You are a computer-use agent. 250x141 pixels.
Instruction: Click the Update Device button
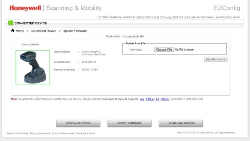(x=216, y=59)
